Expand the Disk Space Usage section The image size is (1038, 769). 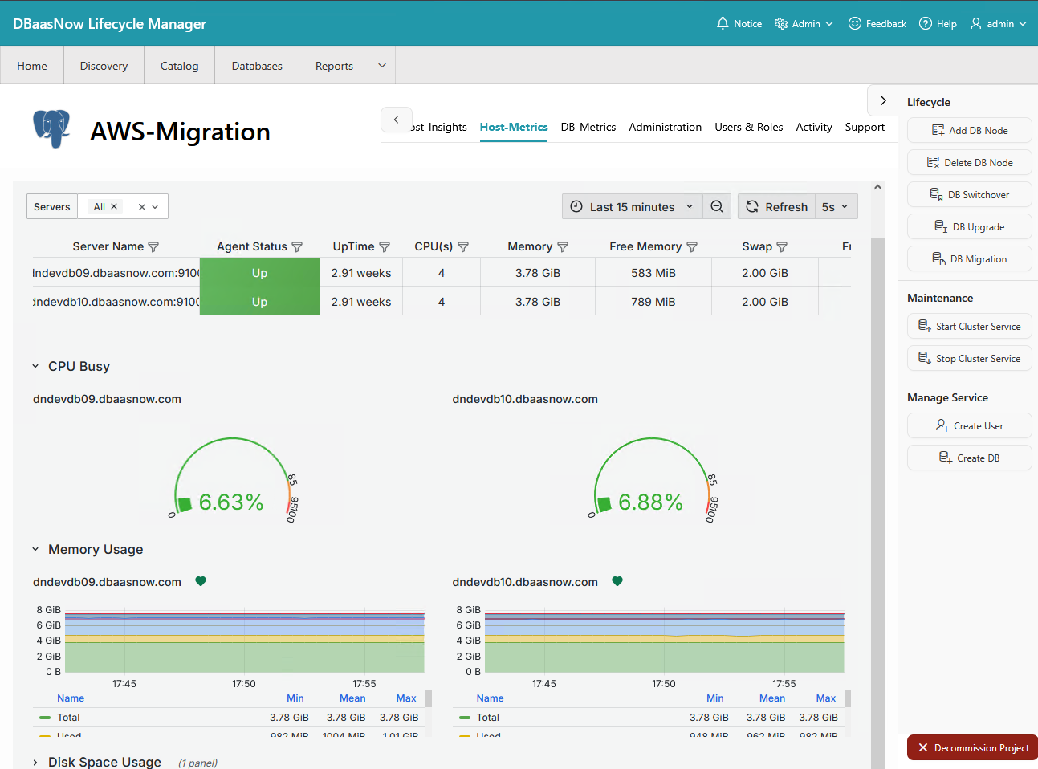(35, 763)
